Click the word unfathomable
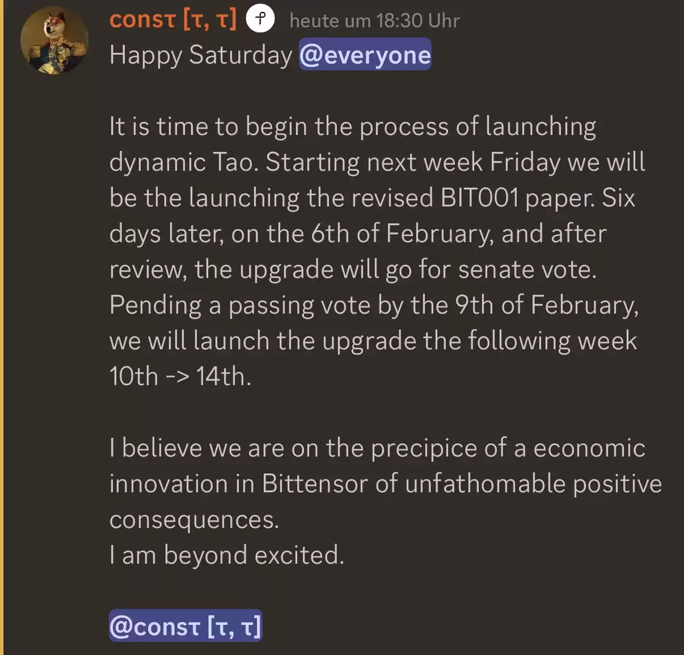684x655 pixels. coord(486,484)
